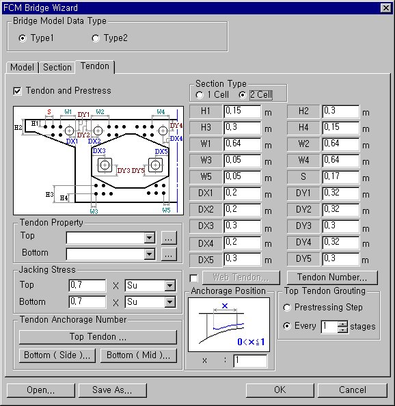The width and height of the screenshot is (395, 406).
Task: Click the DX3 value field
Action: [243, 226]
